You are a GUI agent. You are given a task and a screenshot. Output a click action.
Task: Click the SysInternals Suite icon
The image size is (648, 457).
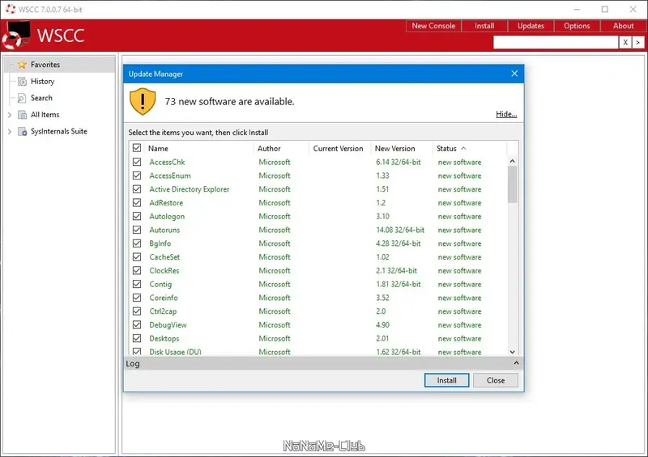coord(23,132)
